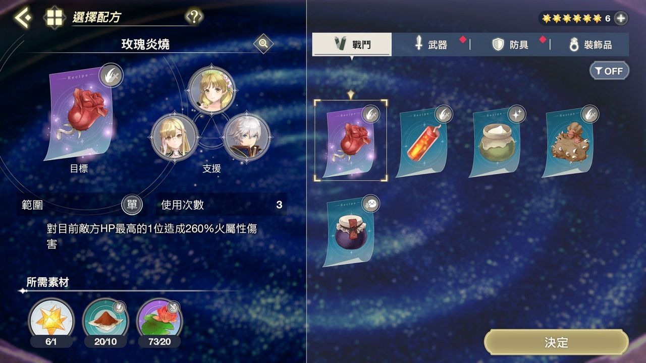The height and width of the screenshot is (363, 646).
Task: Choose the spiked brown sack recipe
Action: coord(570,142)
